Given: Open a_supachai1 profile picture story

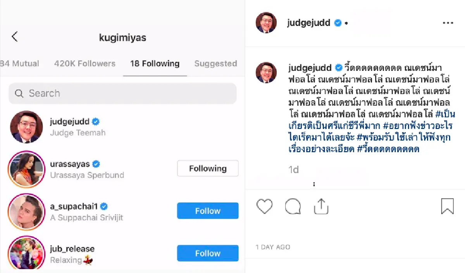Looking at the screenshot, I should (26, 211).
